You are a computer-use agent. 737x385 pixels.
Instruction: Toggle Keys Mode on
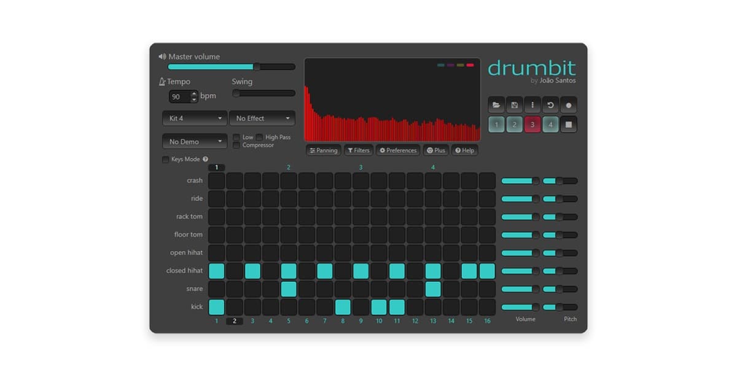click(x=165, y=159)
